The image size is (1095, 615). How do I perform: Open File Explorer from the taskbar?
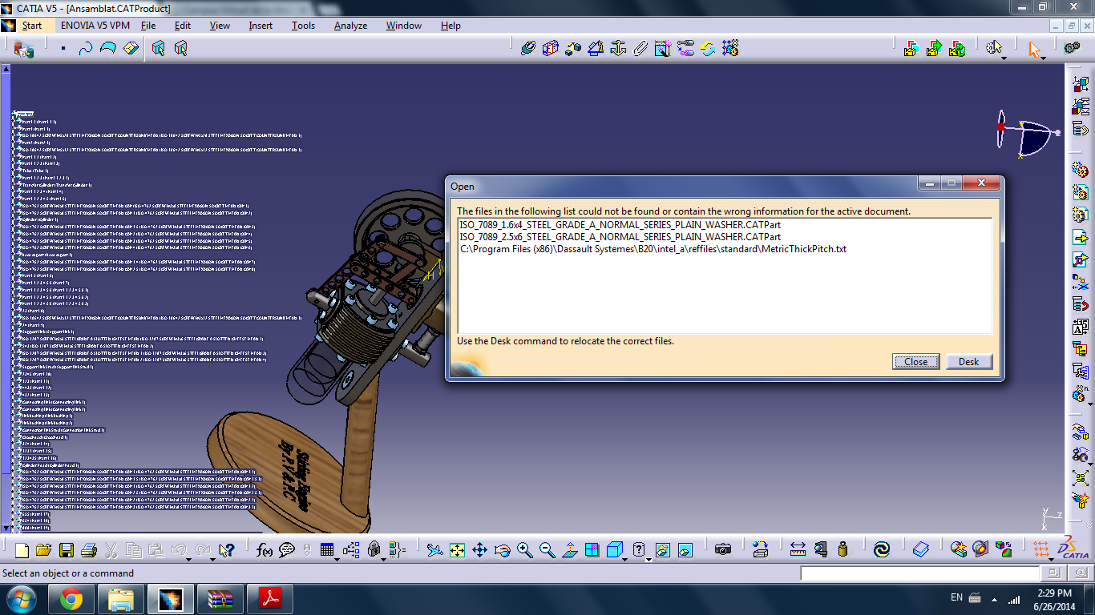click(121, 599)
